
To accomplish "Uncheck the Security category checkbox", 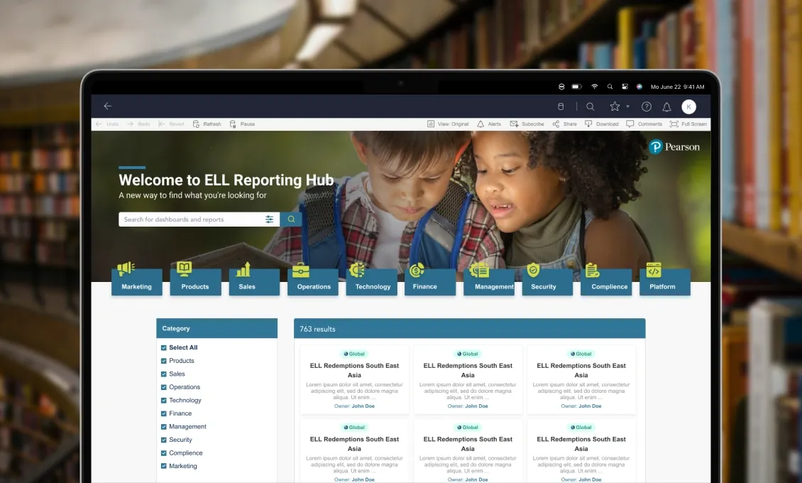I will pos(164,440).
